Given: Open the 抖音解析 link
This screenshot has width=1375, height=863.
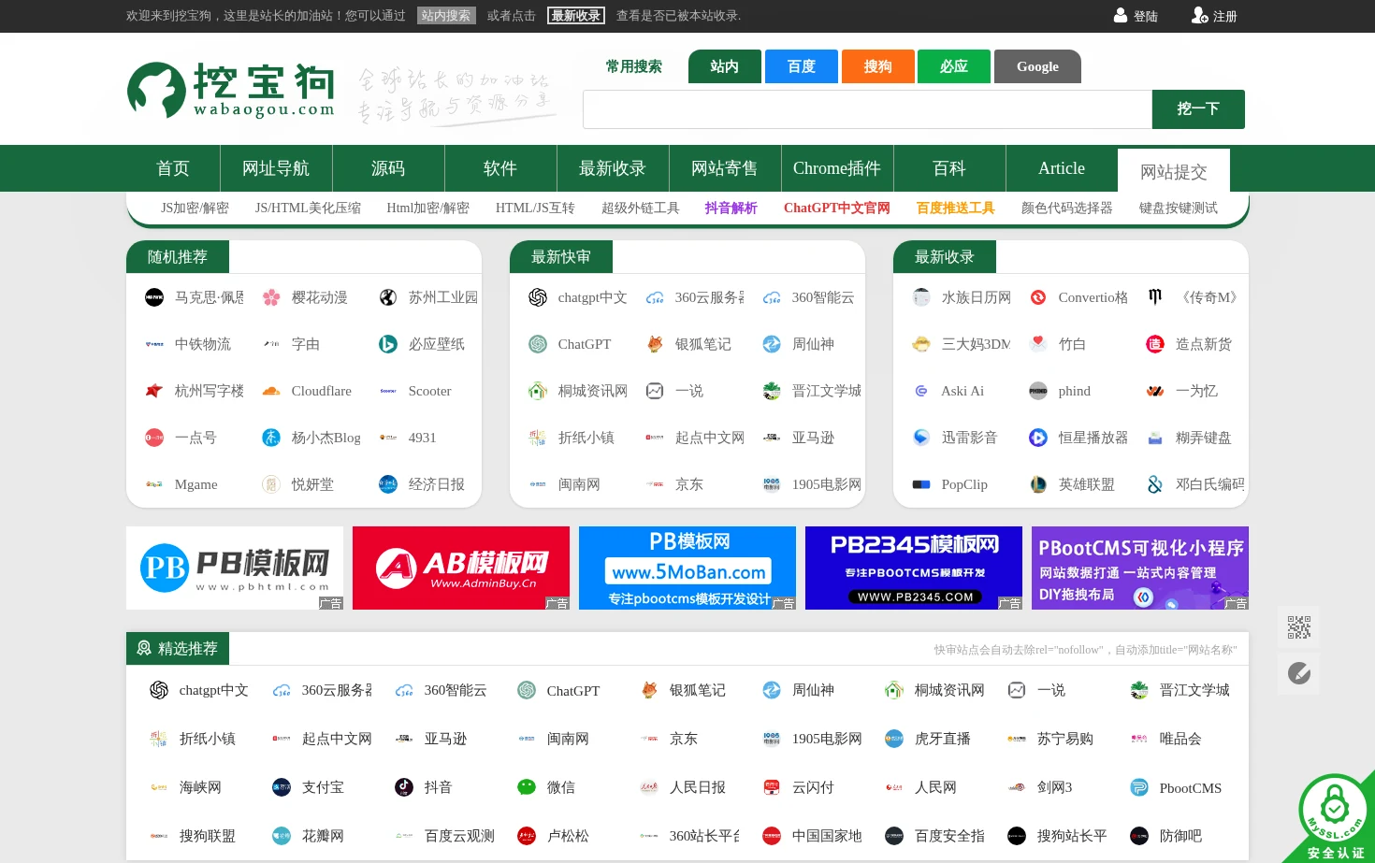Looking at the screenshot, I should [731, 208].
